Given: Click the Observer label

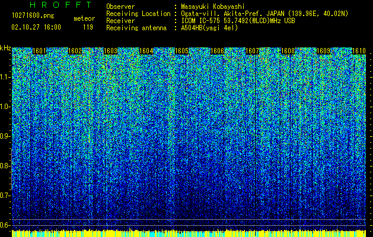Looking at the screenshot, I should (120, 7).
